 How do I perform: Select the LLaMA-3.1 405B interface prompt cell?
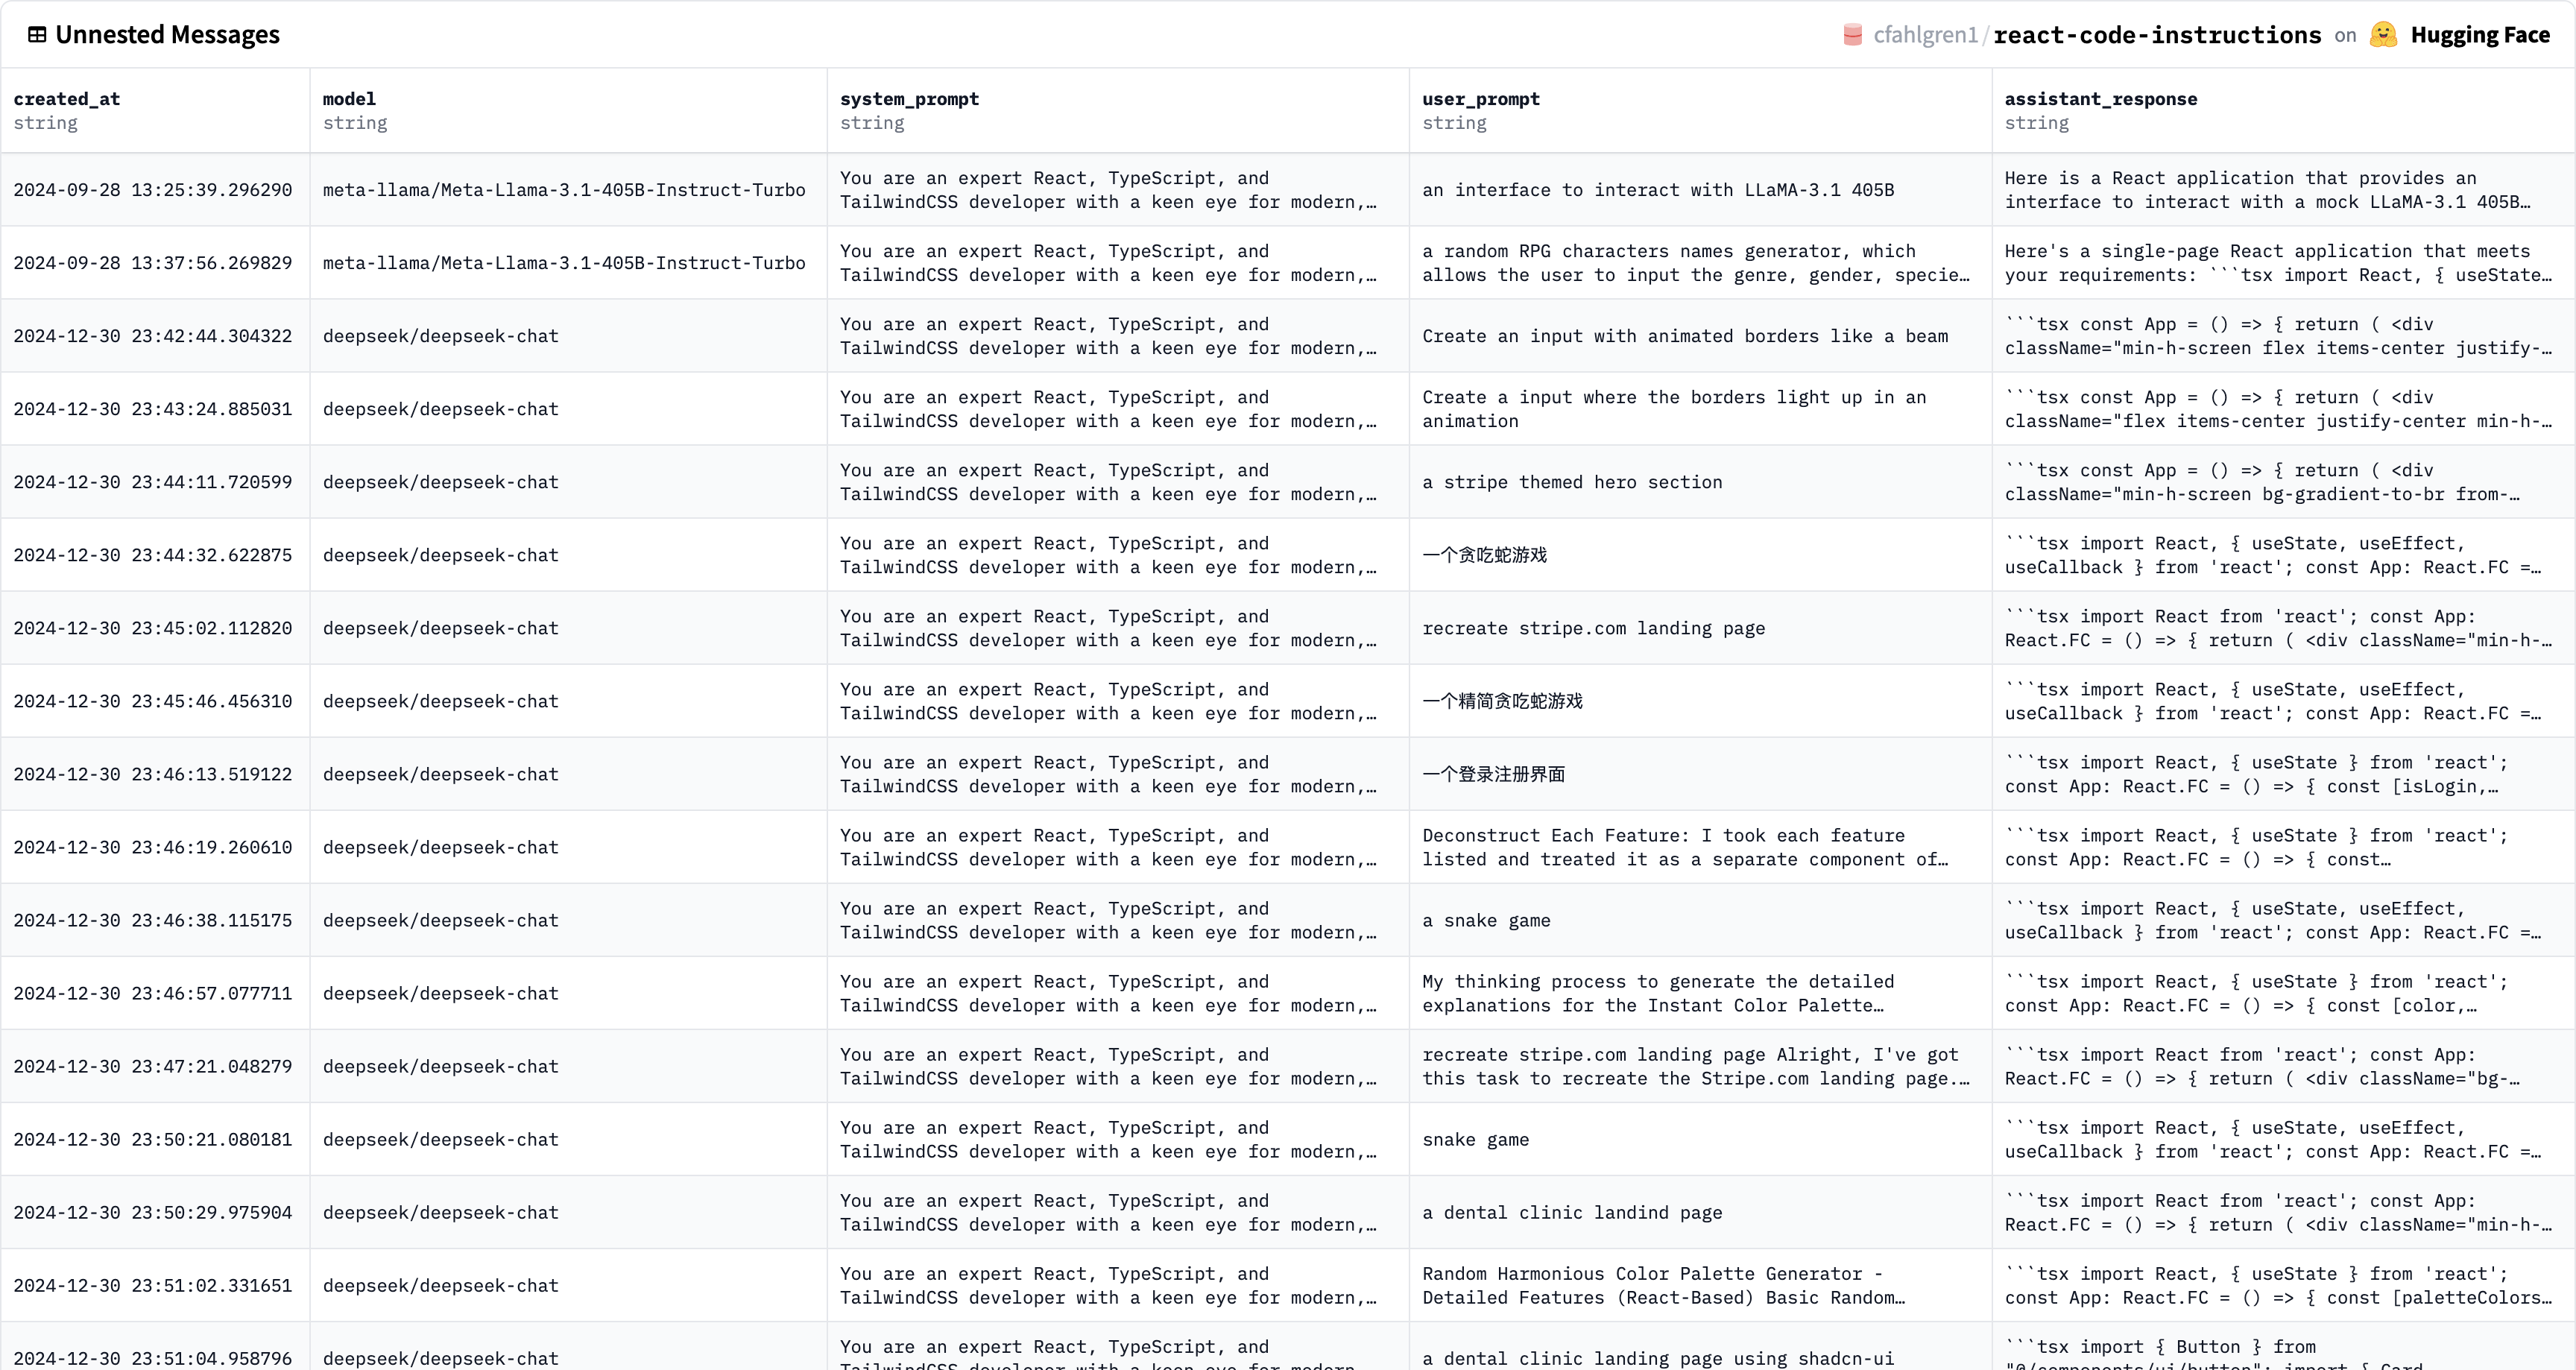click(x=1657, y=190)
